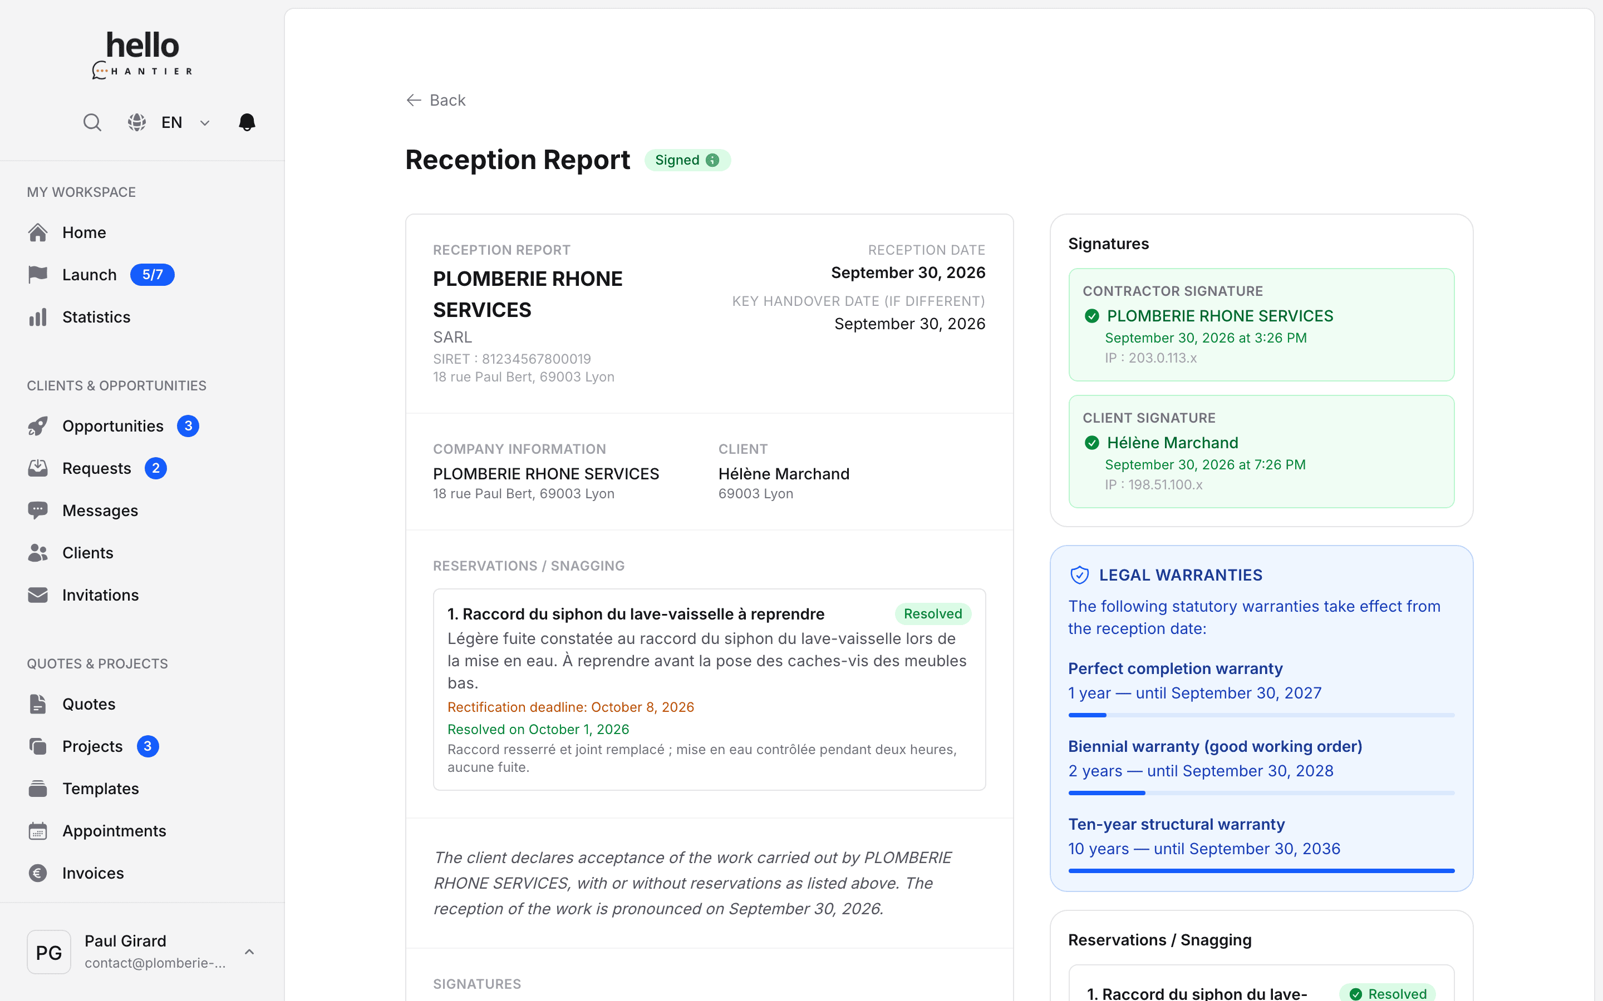
Task: Click the Projects stack icon
Action: click(x=38, y=746)
